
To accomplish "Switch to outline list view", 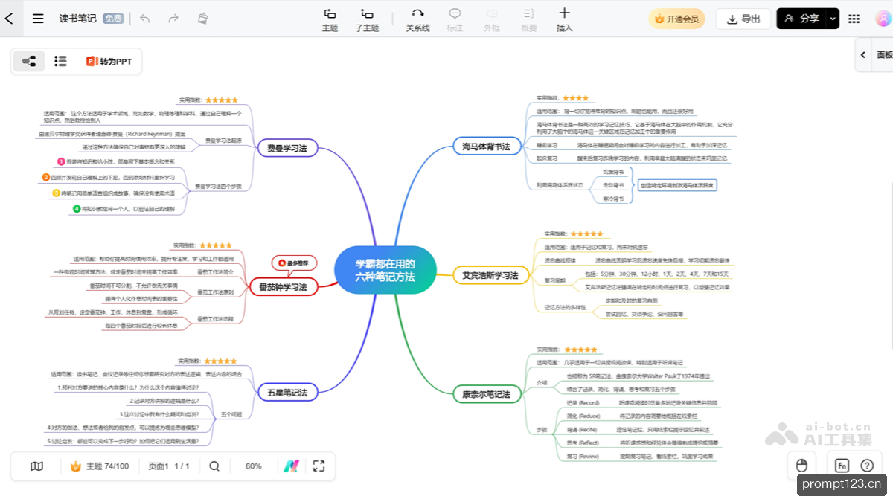I will point(61,61).
